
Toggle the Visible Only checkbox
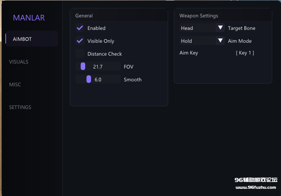80,41
